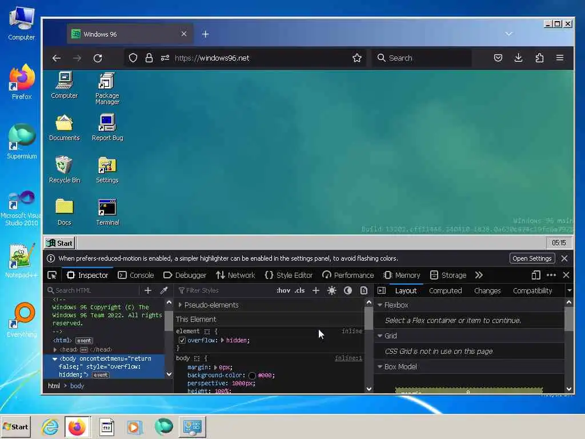Switch to the Console tab
Viewport: 585px width, 439px height.
click(x=136, y=275)
